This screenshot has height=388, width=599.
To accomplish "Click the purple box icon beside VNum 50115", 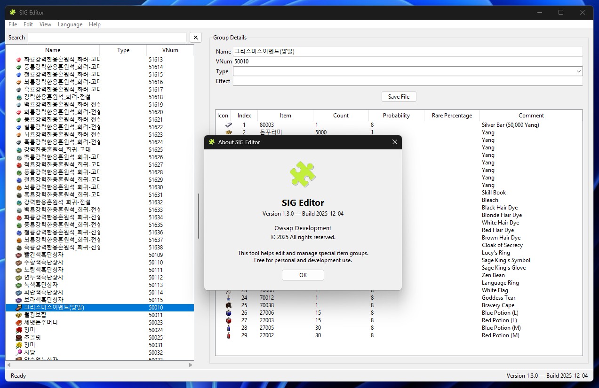I will (x=19, y=300).
